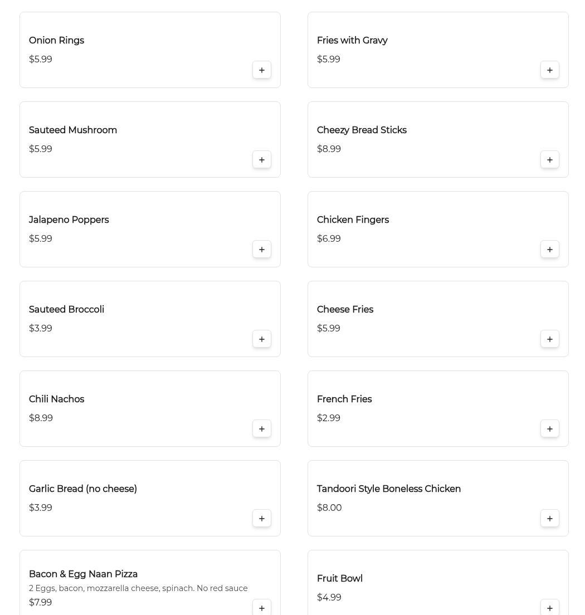Add Sauteed Broccoli to the order
The image size is (585, 615).
click(x=262, y=339)
